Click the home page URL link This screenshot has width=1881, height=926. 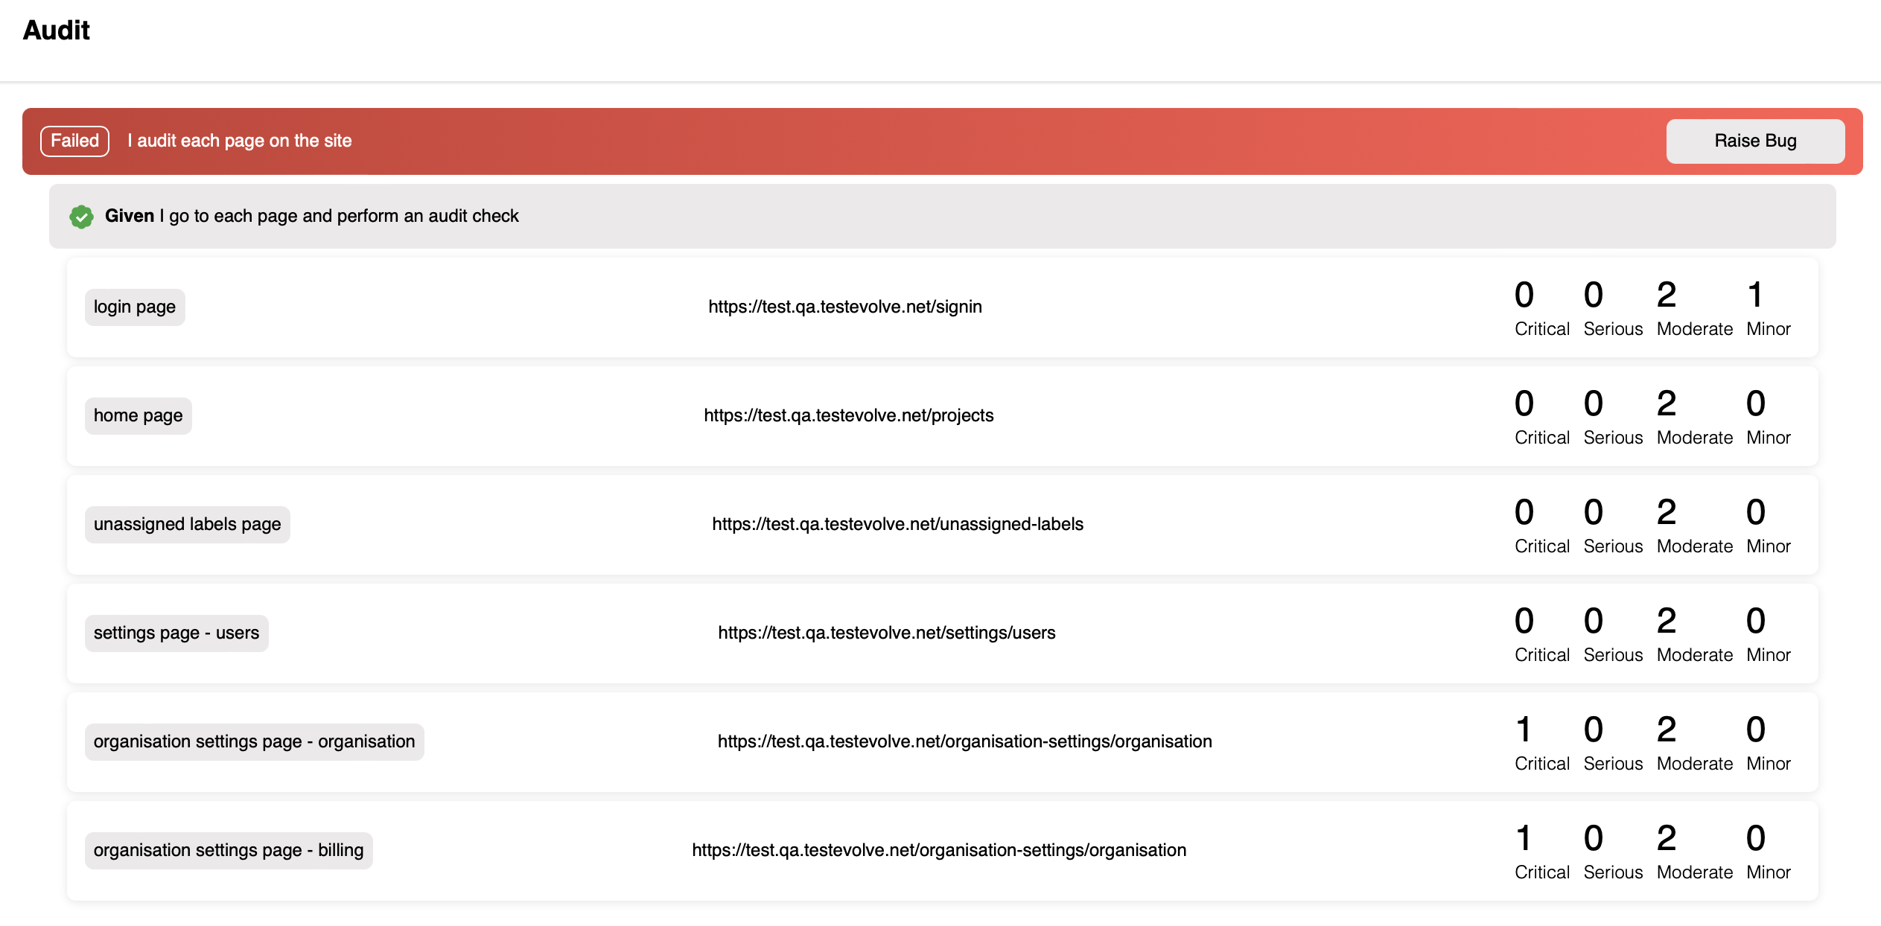coord(848,415)
